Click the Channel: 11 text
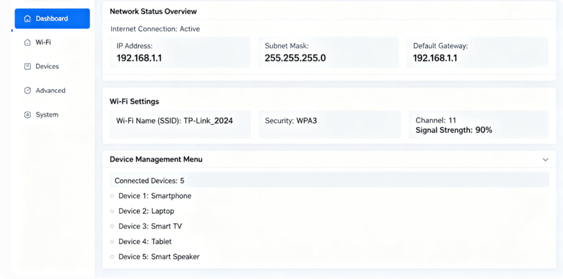The image size is (563, 279). coord(435,120)
